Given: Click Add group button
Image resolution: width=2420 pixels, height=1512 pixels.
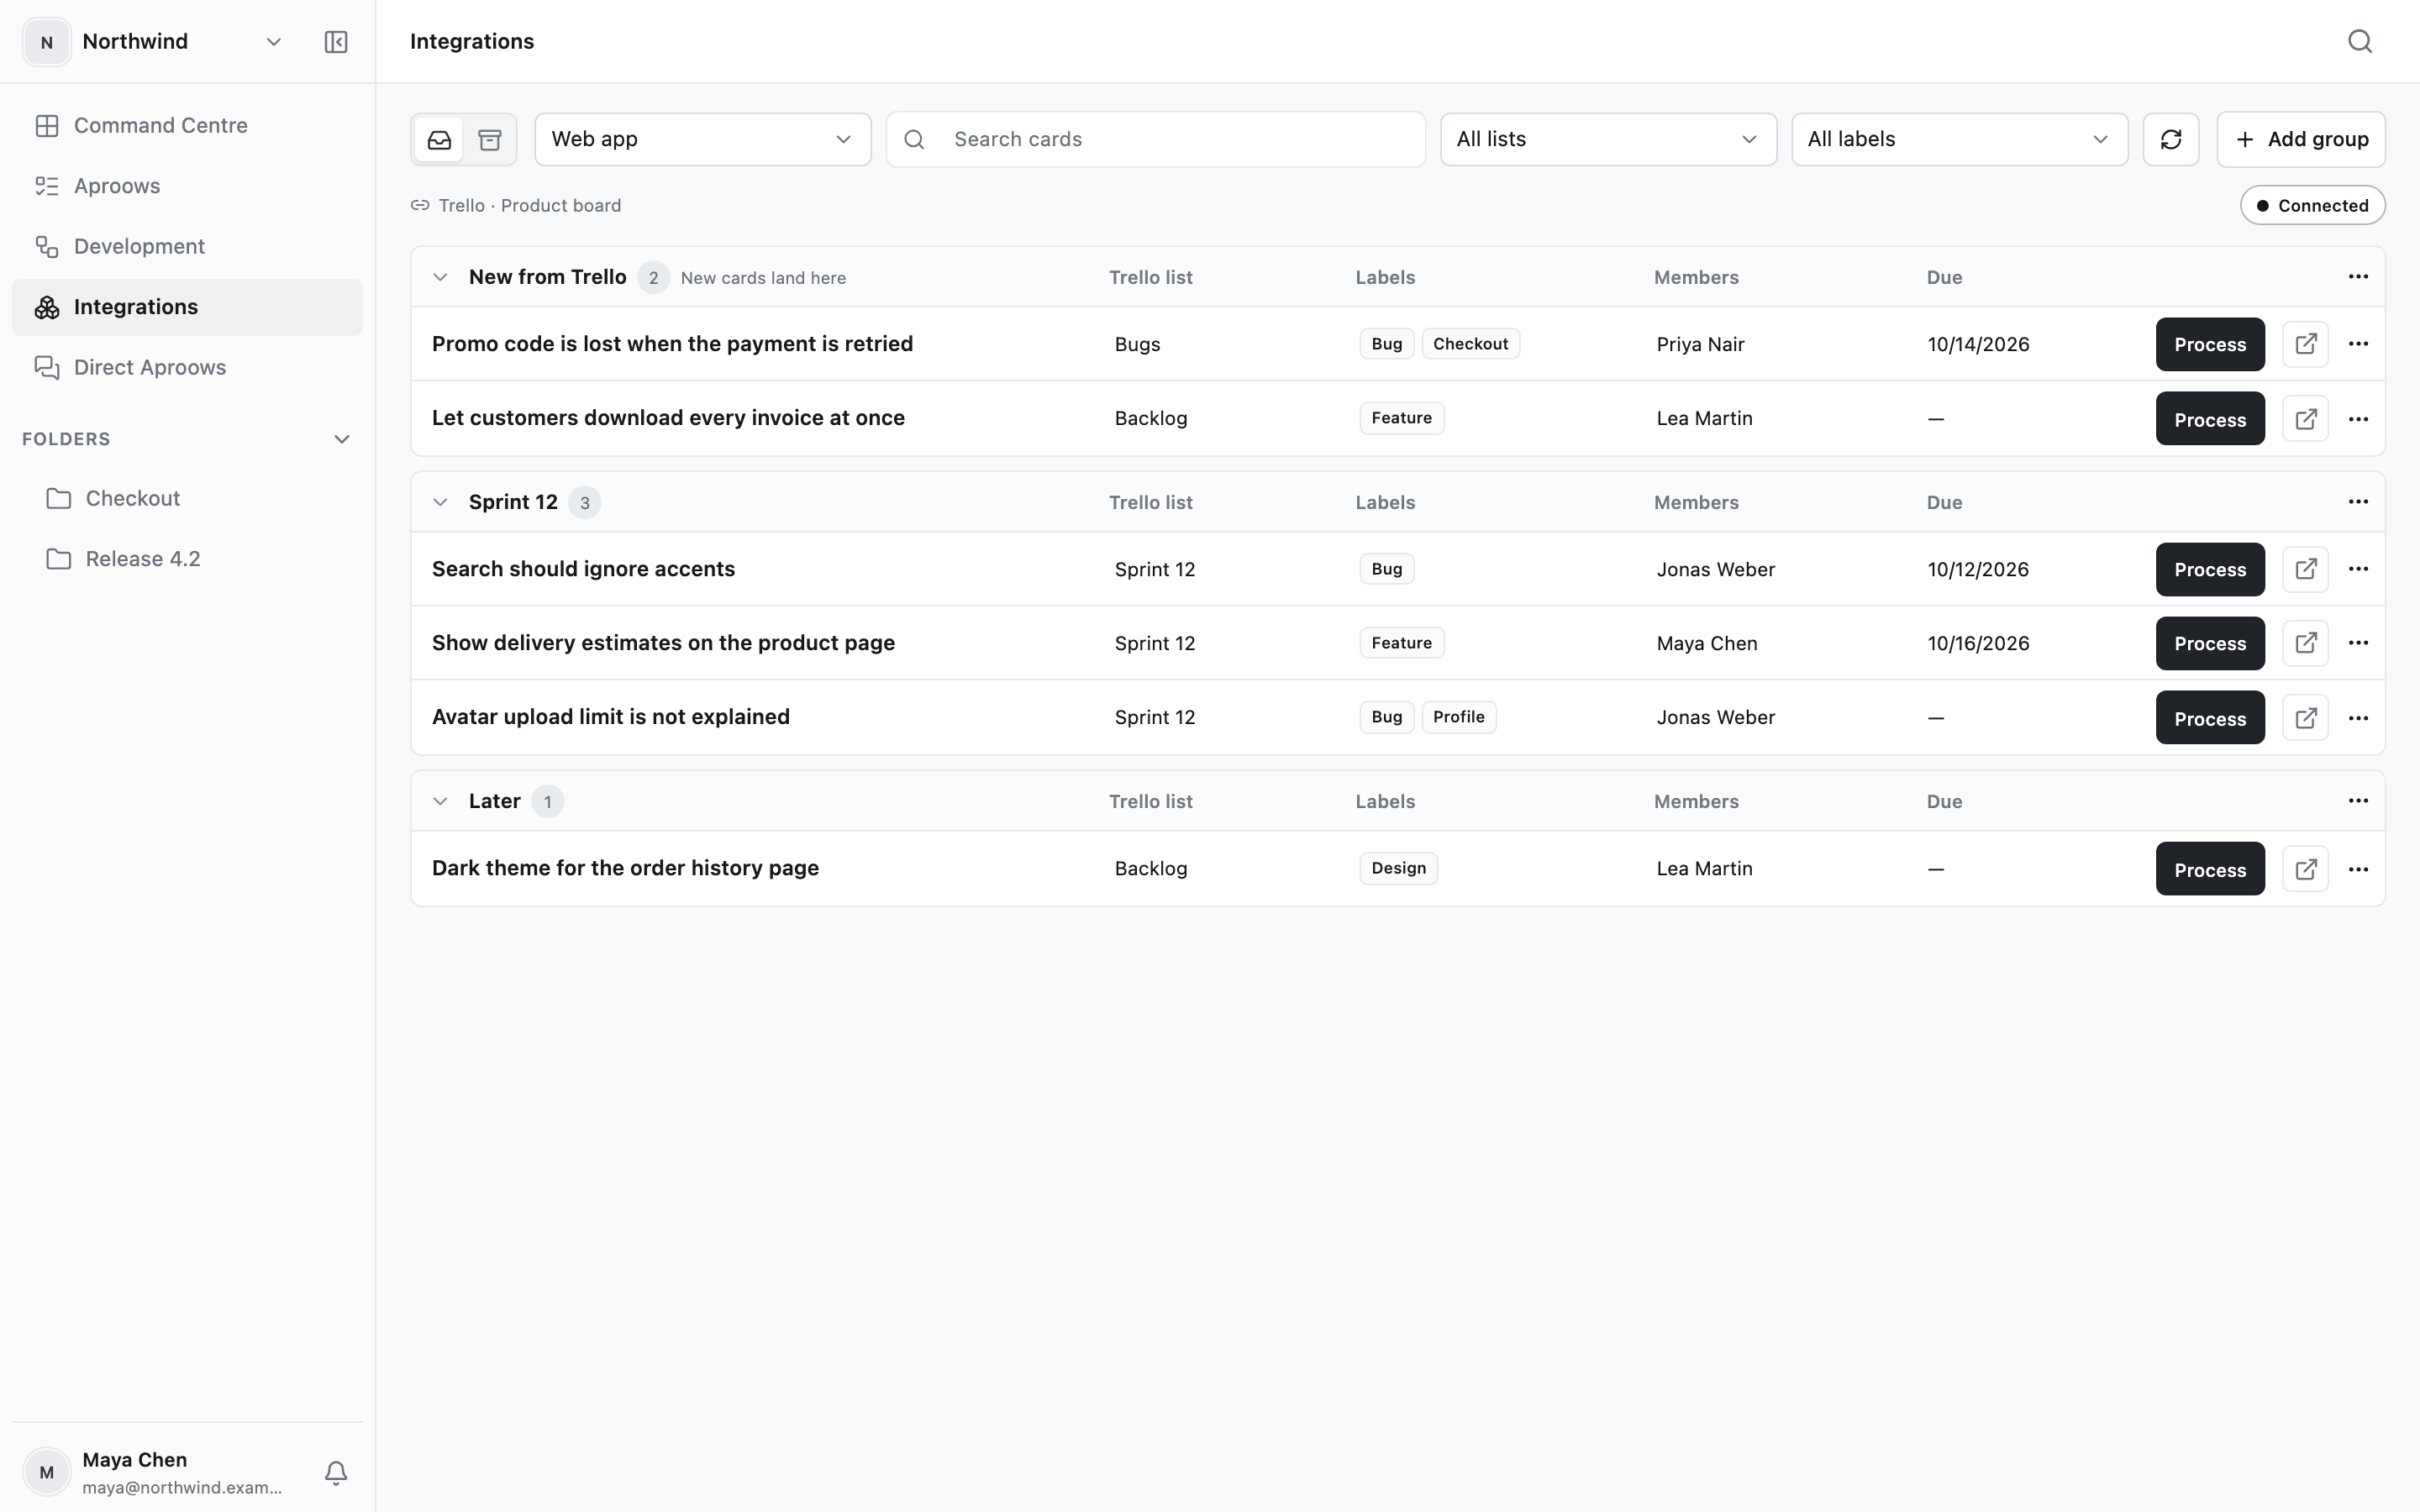Looking at the screenshot, I should [2301, 139].
